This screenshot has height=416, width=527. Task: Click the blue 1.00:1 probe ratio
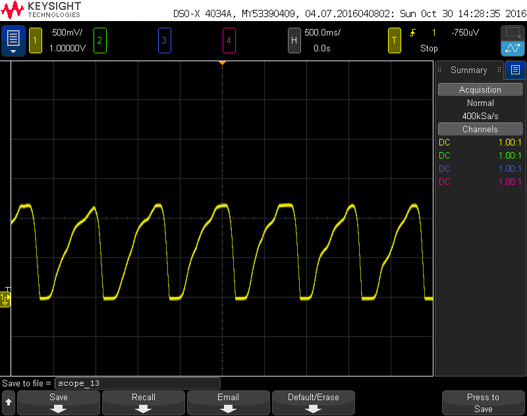point(510,169)
